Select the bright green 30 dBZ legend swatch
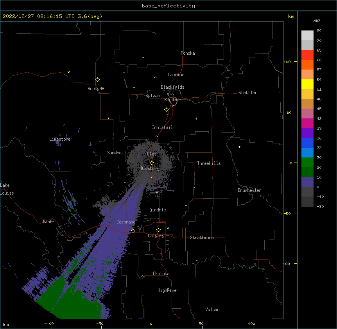This screenshot has height=329, width=337. point(307,163)
